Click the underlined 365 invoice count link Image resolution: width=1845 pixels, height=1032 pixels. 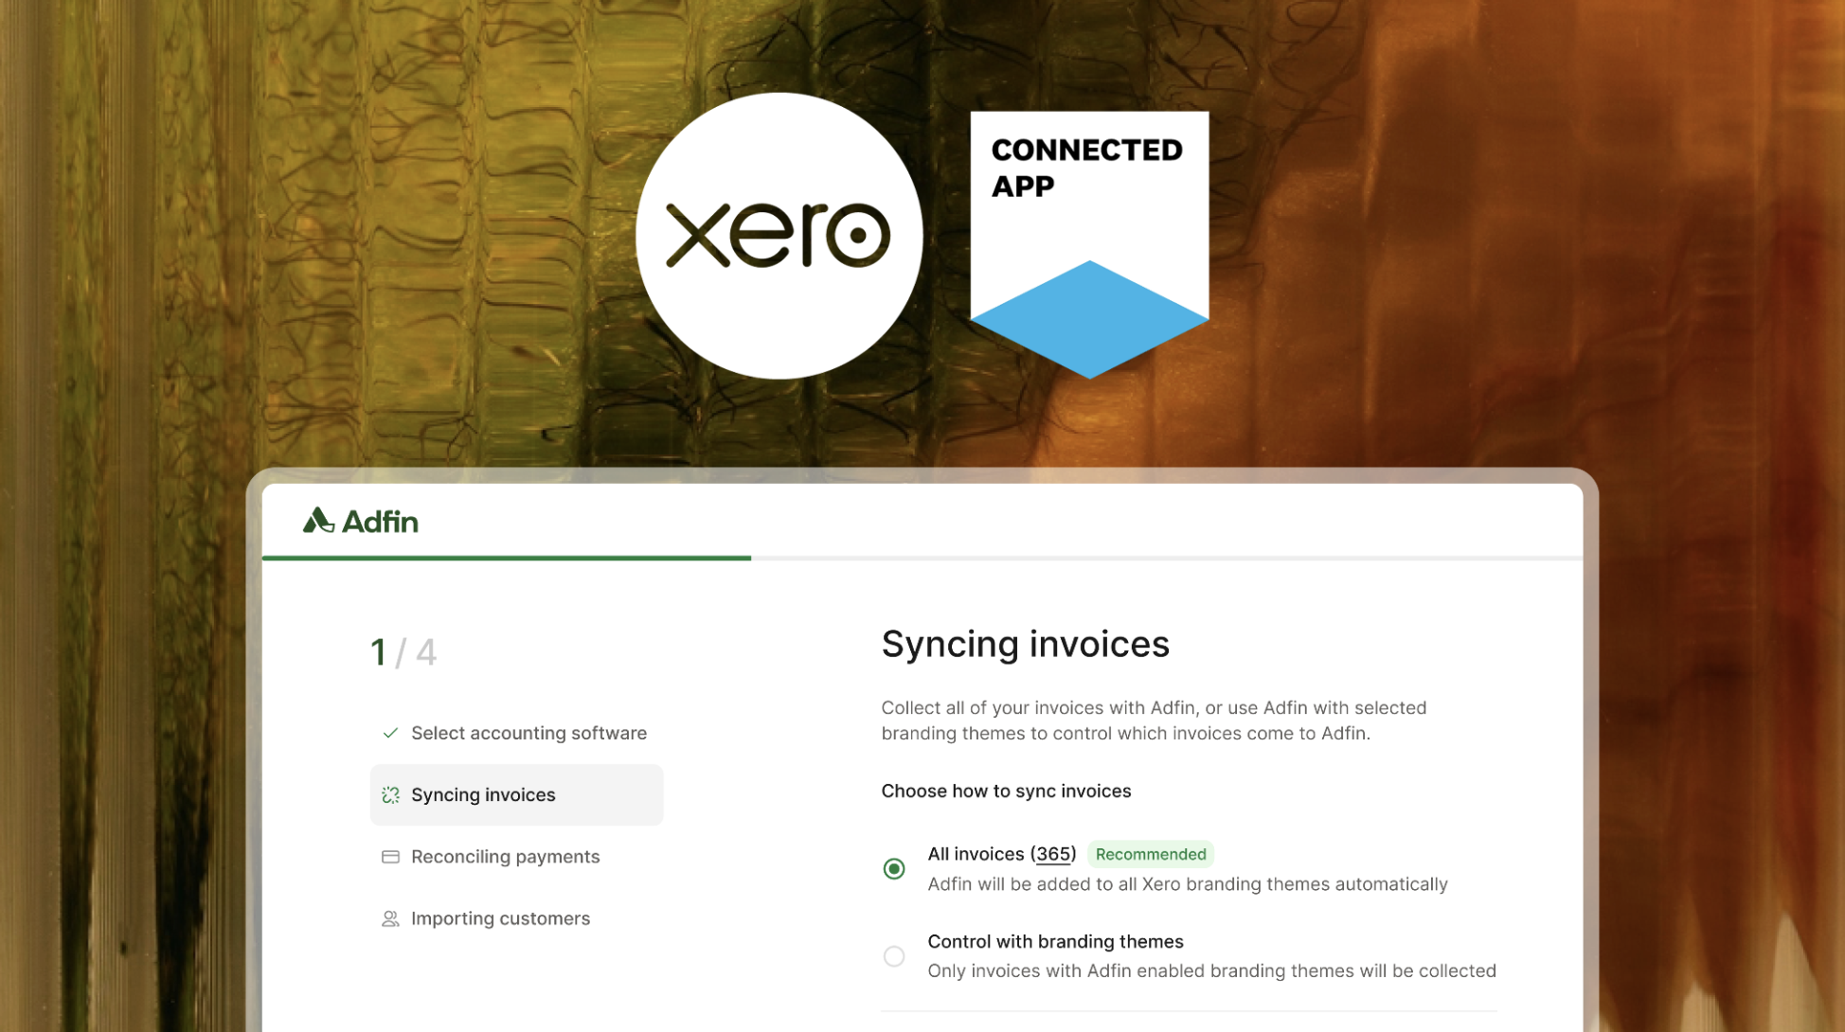click(x=1053, y=854)
